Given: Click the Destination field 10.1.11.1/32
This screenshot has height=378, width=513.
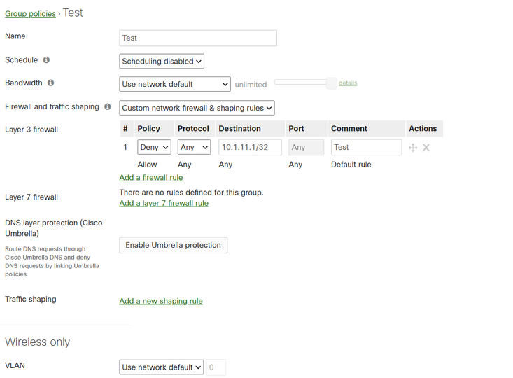Looking at the screenshot, I should point(250,148).
